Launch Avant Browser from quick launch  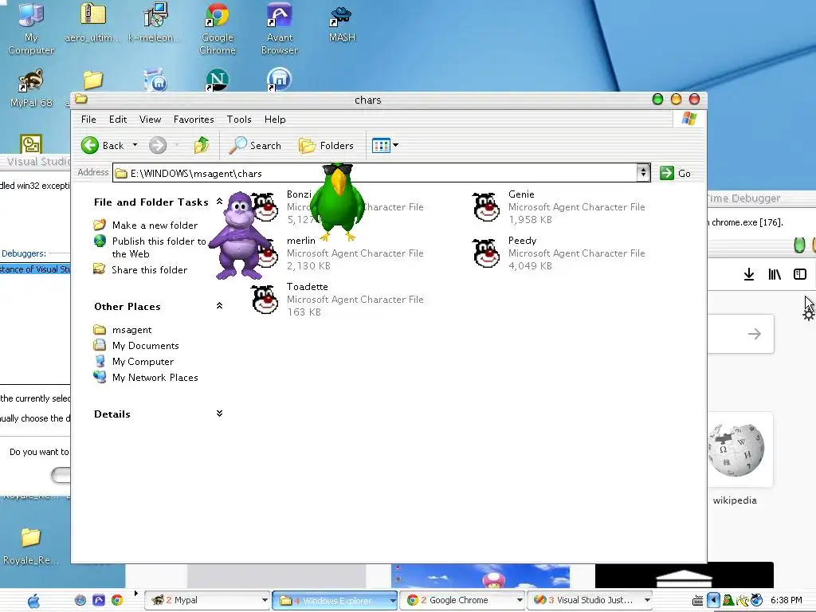pyautogui.click(x=98, y=600)
